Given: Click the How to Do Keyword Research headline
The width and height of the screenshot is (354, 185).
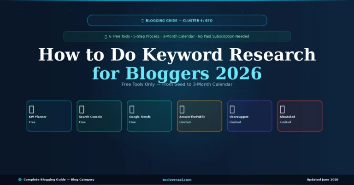Looking at the screenshot, I should click(177, 55).
